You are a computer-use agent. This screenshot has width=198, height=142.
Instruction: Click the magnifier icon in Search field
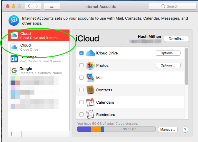coord(163,6)
